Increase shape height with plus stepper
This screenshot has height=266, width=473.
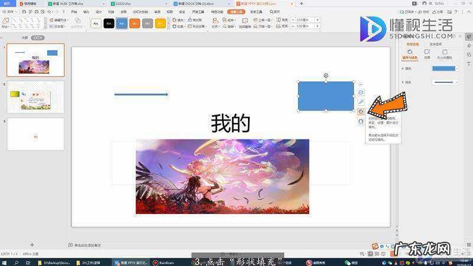pyautogui.click(x=317, y=20)
